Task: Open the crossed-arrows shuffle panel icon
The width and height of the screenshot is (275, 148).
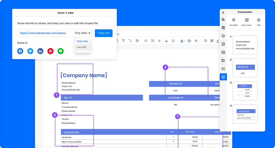Action: pos(223,69)
